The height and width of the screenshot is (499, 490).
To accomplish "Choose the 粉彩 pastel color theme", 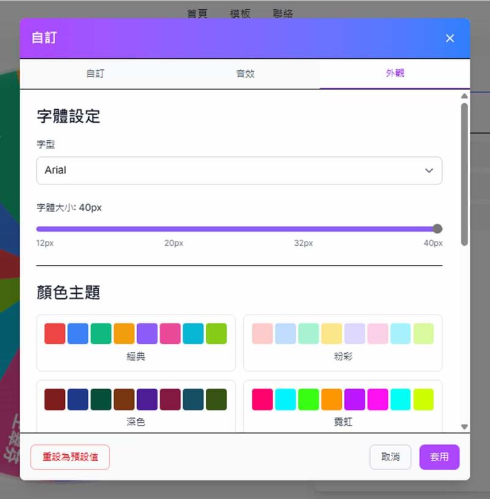I will [343, 356].
